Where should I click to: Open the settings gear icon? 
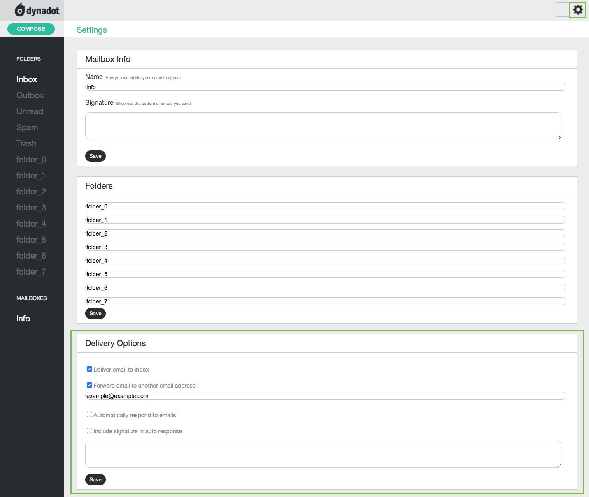[x=578, y=10]
